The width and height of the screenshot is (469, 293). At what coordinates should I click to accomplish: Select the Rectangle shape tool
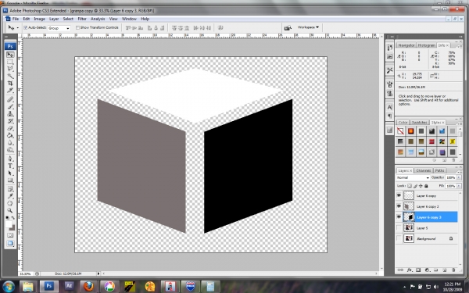point(10,180)
